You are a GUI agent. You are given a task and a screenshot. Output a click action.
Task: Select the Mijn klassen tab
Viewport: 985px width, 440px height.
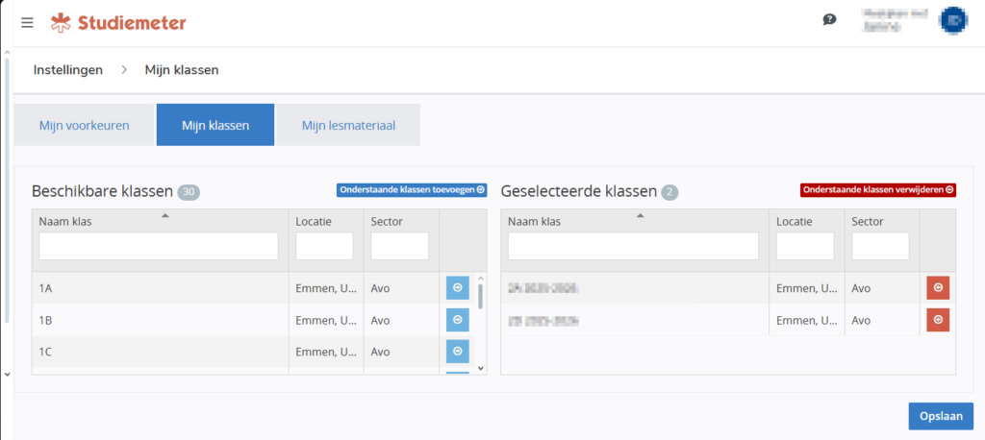coord(215,125)
